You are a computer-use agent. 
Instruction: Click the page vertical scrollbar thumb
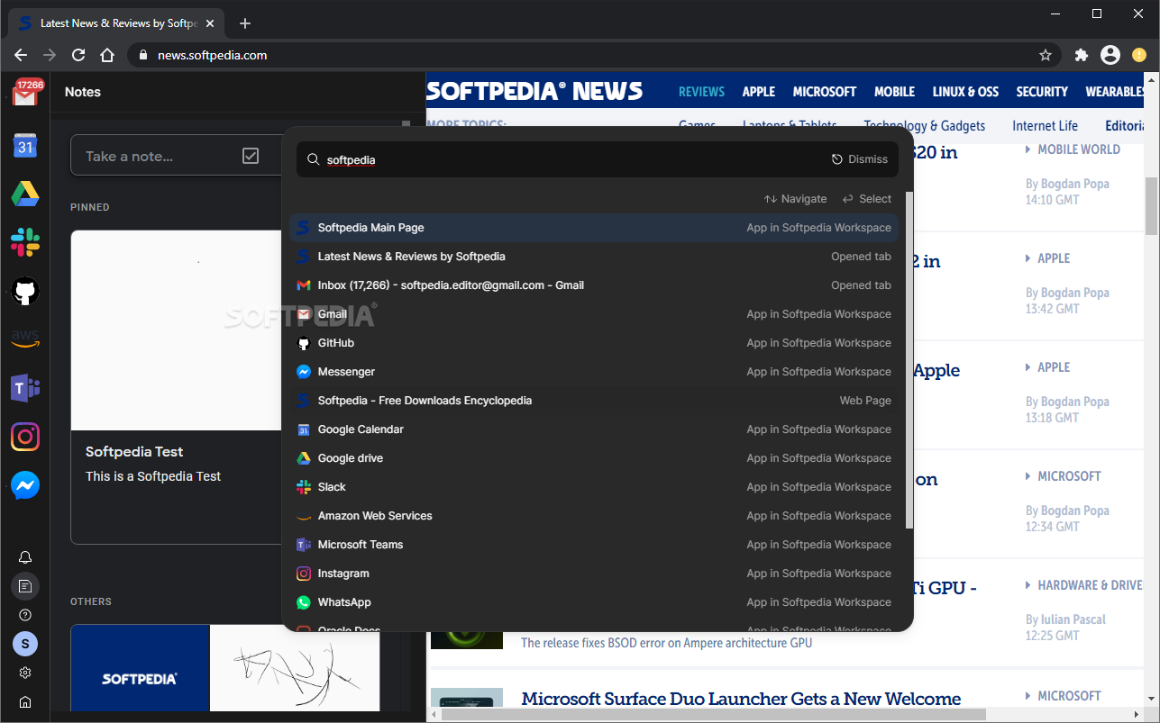click(1151, 205)
